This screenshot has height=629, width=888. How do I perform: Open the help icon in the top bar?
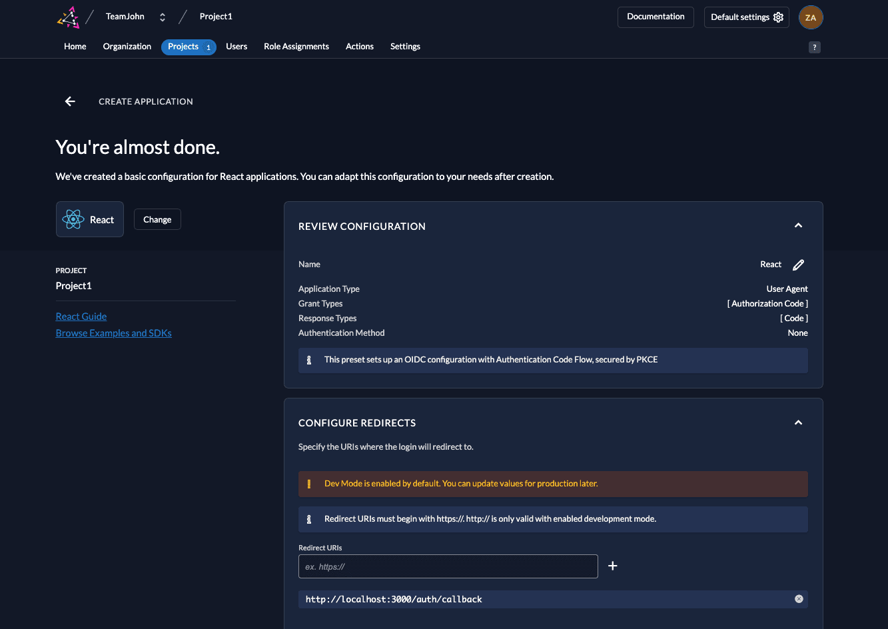click(814, 47)
